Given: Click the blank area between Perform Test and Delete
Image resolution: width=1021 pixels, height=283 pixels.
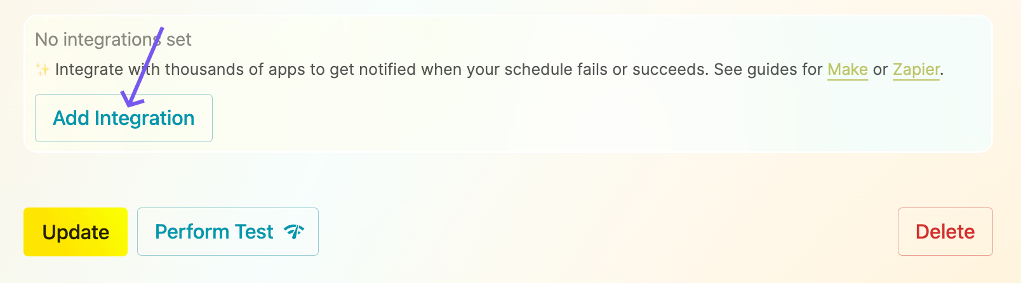Looking at the screenshot, I should tap(608, 232).
